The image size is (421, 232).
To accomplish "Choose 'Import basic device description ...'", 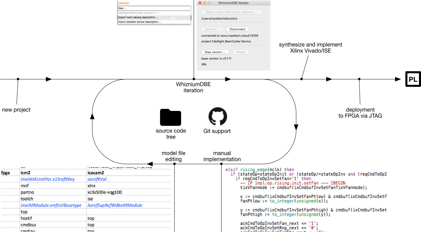I will coord(154,17).
